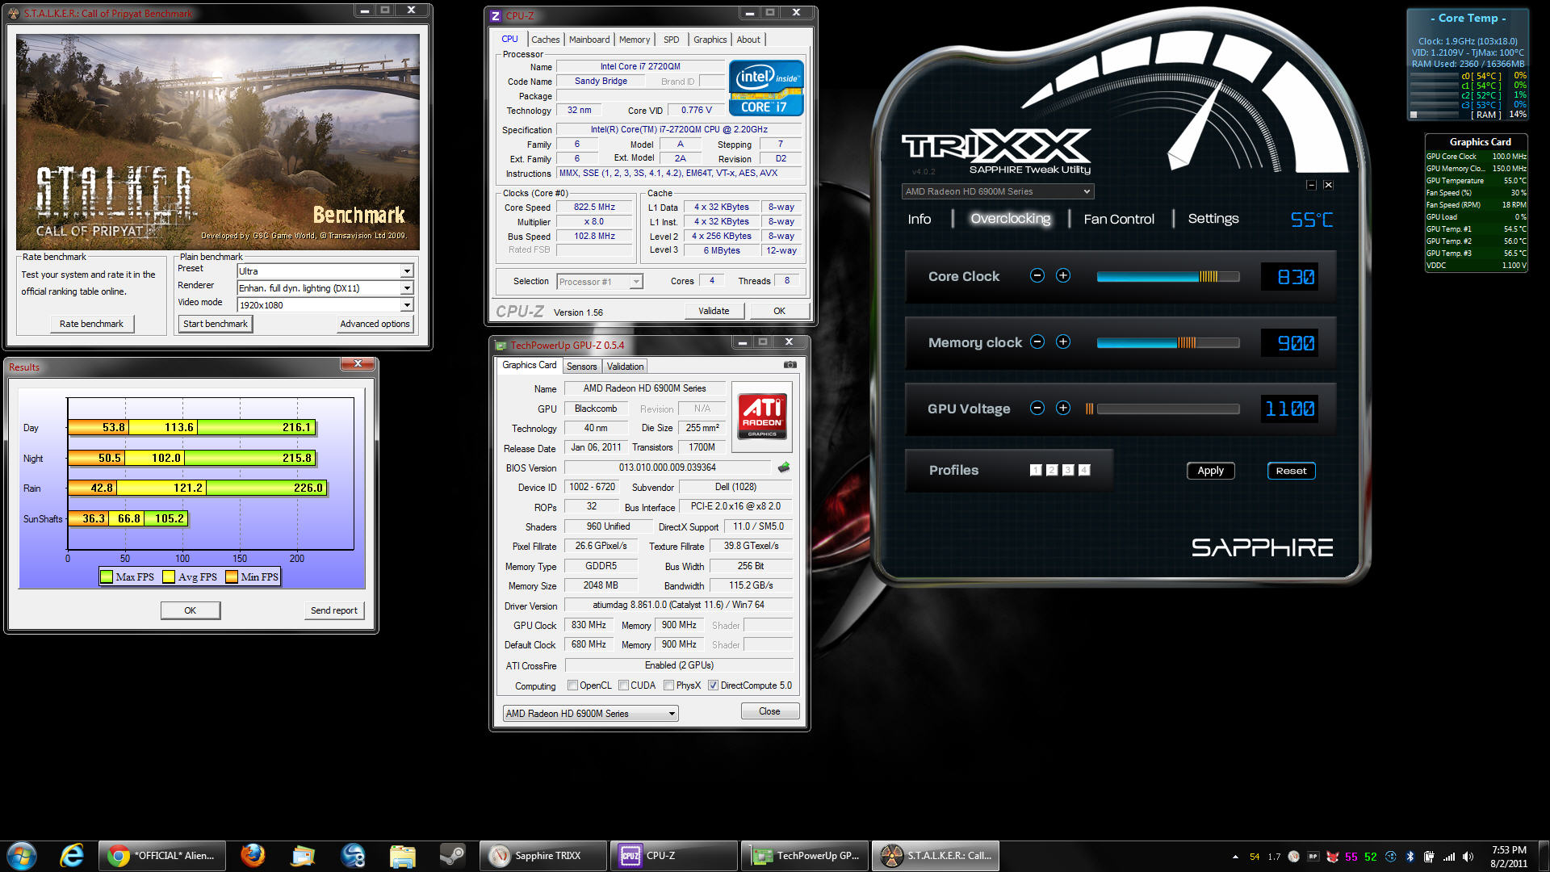Open Advanced options in benchmark

click(x=375, y=324)
